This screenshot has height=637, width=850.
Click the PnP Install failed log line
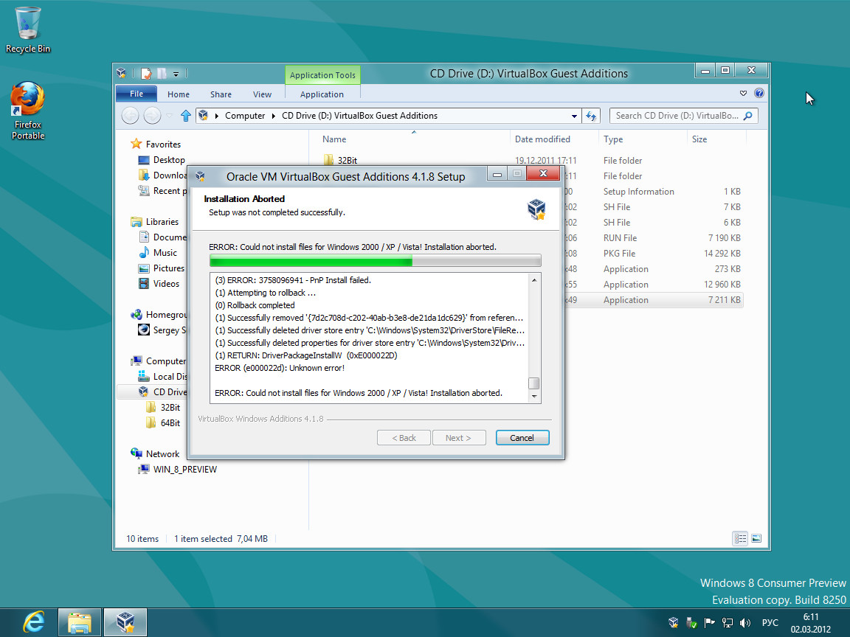293,280
